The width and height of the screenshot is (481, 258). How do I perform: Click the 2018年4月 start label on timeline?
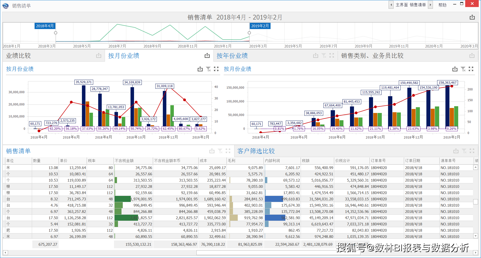pyautogui.click(x=45, y=26)
